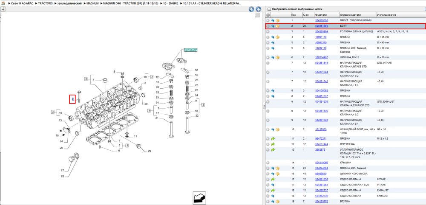Select 'STD. EXHAUST' usage text
The image size is (426, 205).
(x=386, y=102)
